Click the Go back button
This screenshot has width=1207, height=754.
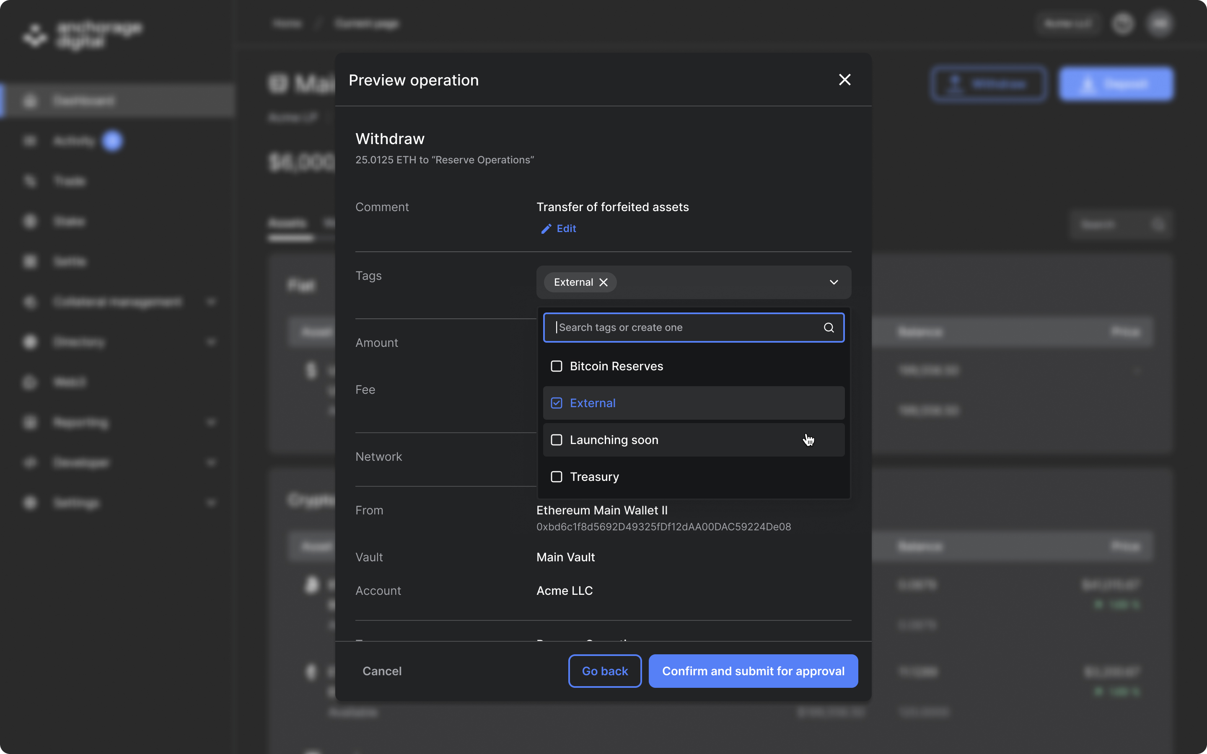tap(604, 671)
